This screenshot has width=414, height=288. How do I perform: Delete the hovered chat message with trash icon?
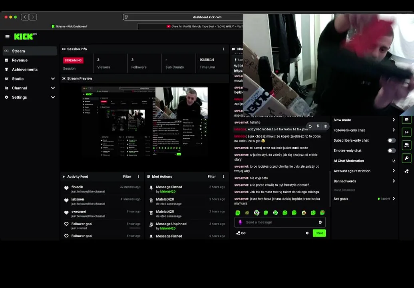point(326,126)
